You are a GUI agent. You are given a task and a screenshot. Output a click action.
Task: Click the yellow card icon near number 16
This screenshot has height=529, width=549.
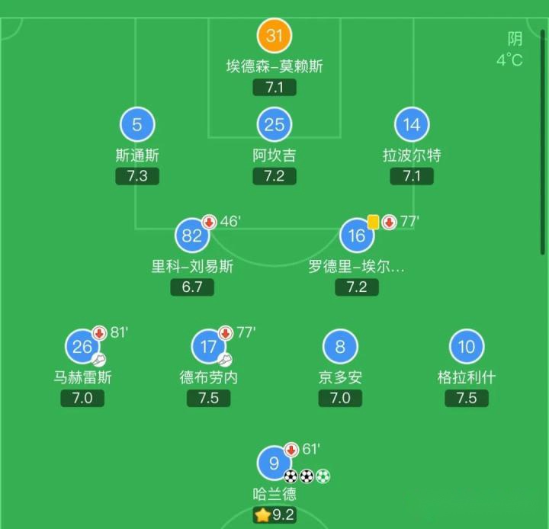pos(373,222)
